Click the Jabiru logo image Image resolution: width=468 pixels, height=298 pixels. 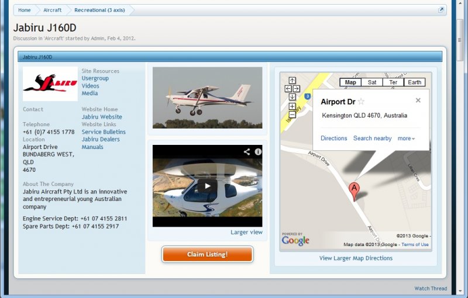(x=50, y=84)
